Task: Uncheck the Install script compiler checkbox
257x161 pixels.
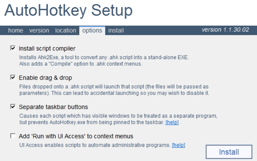Action: tap(13, 49)
